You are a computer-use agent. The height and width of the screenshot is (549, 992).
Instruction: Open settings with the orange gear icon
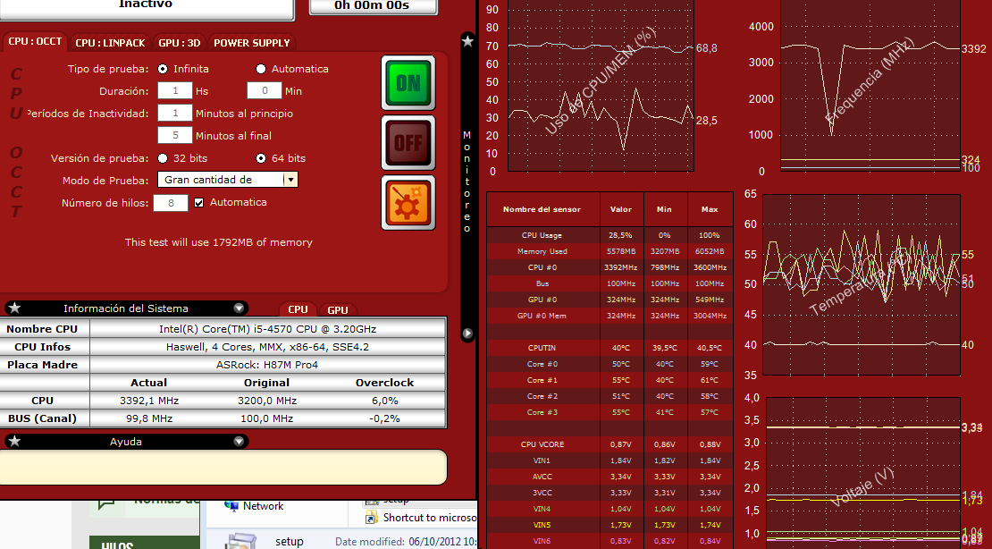coord(408,203)
